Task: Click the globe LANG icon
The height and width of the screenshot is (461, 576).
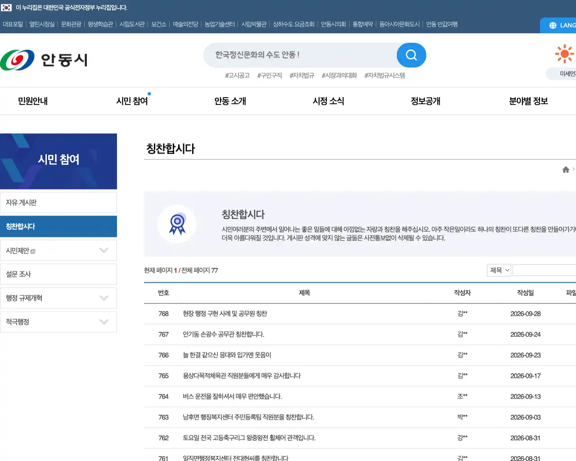Action: pyautogui.click(x=553, y=25)
